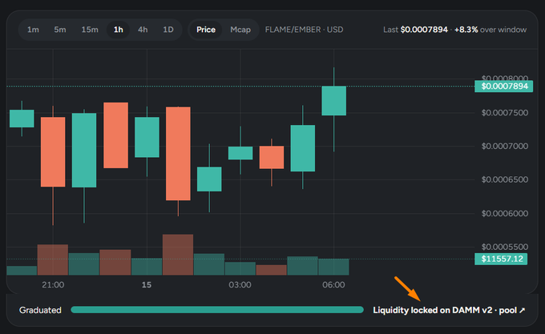The image size is (545, 334).
Task: Open the Liquidity locked on DAMM v2 pool link
Action: pyautogui.click(x=449, y=310)
